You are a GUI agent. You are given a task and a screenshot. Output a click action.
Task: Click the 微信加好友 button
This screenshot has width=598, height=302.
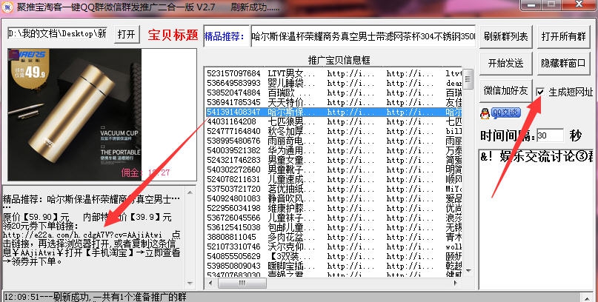tap(505, 90)
